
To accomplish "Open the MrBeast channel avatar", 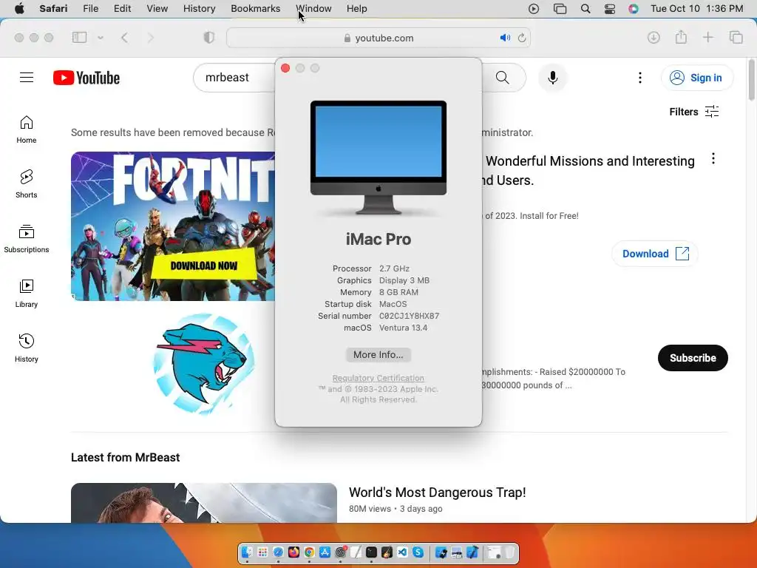I will pyautogui.click(x=204, y=364).
